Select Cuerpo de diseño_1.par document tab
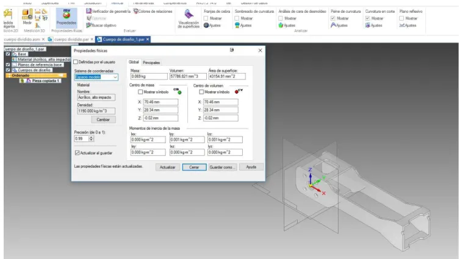The height and width of the screenshot is (259, 460). (x=123, y=39)
